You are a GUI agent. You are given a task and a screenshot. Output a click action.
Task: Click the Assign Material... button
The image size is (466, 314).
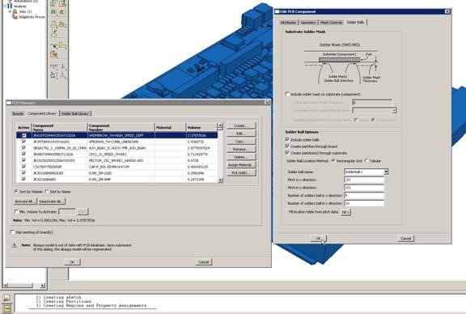tap(241, 165)
